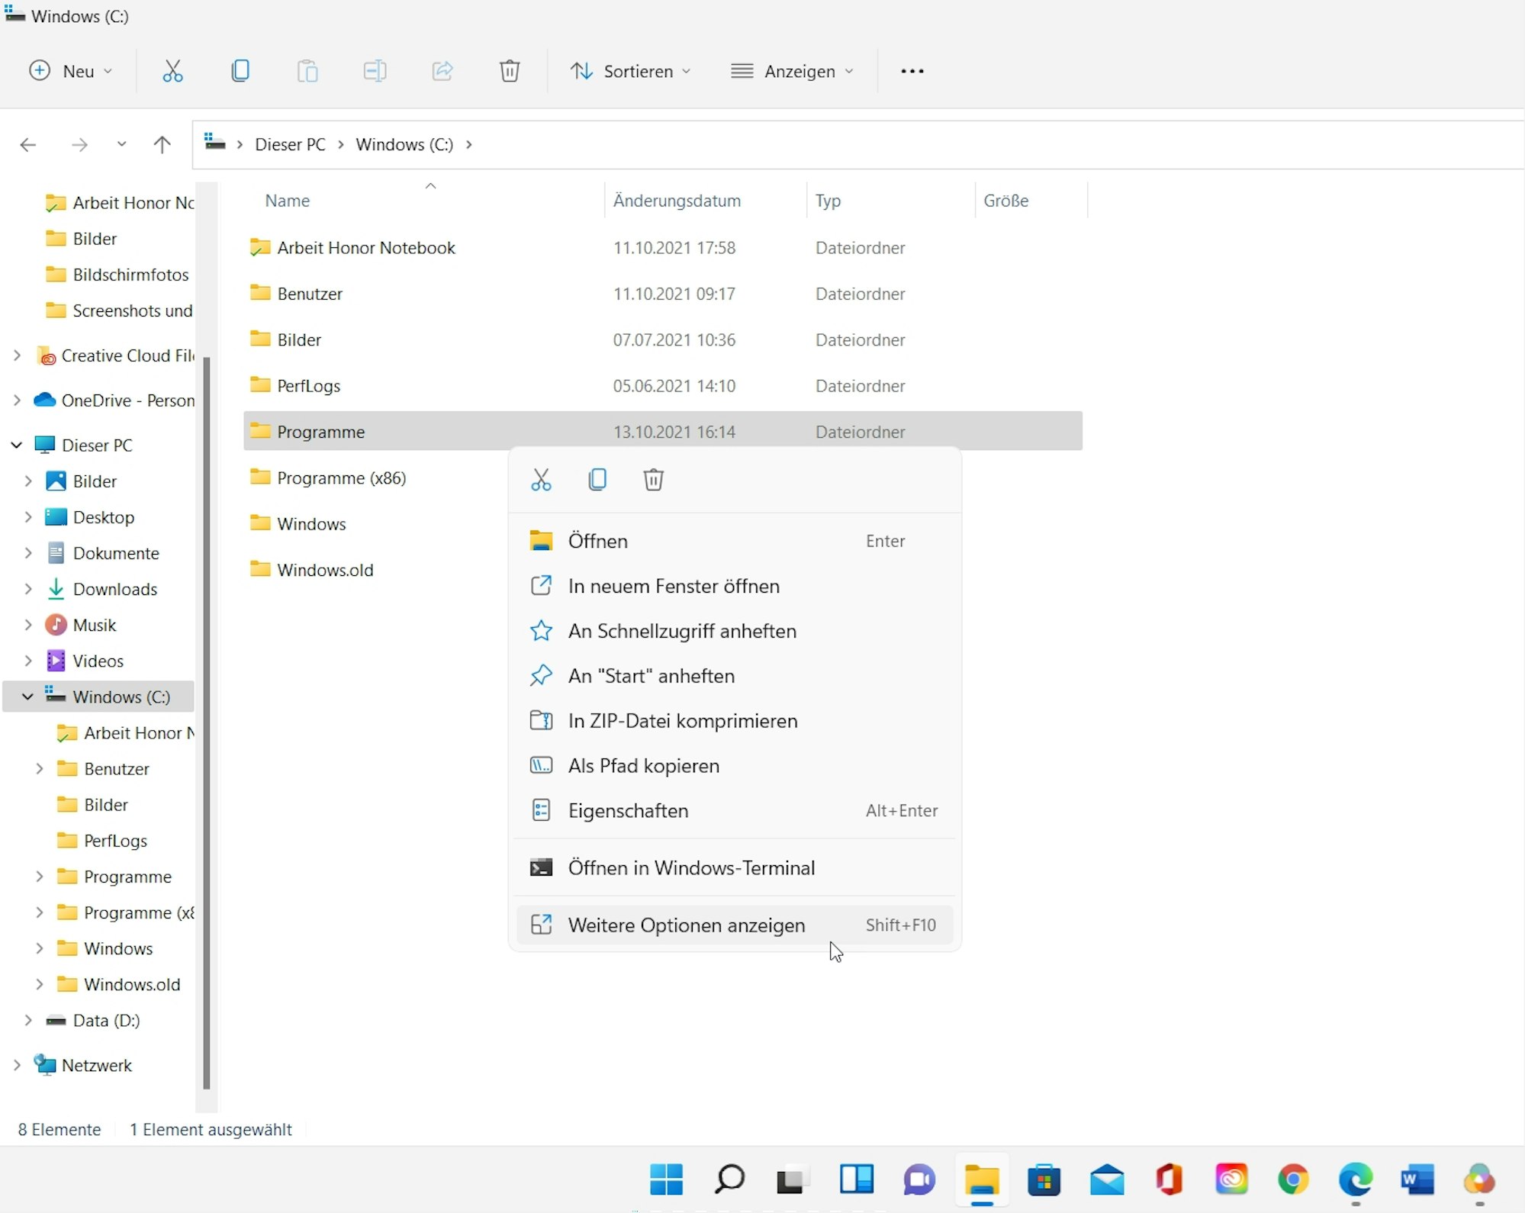Click the Löschen trash icon in the toolbar
The height and width of the screenshot is (1213, 1525).
[x=510, y=71]
